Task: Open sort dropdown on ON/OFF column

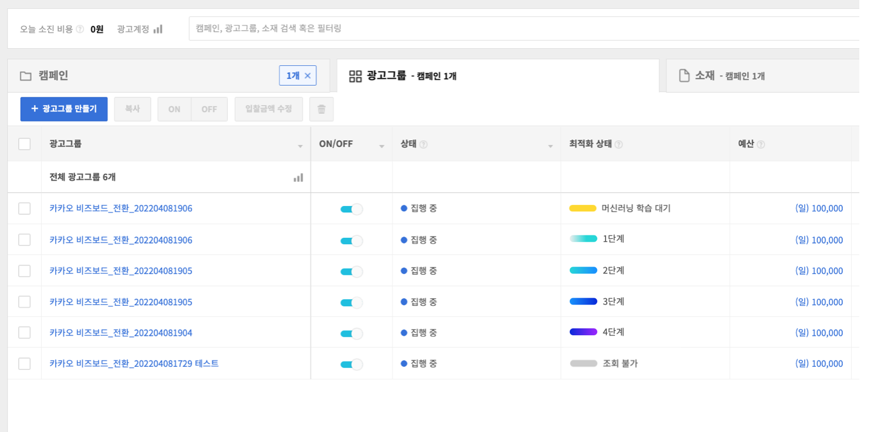Action: [x=382, y=146]
